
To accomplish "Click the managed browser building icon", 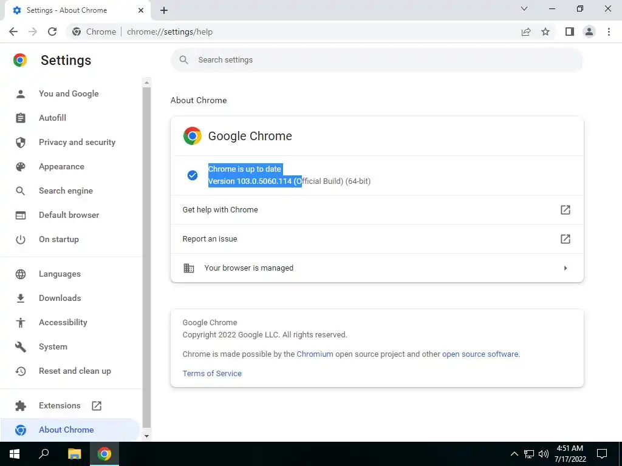I will pos(189,268).
